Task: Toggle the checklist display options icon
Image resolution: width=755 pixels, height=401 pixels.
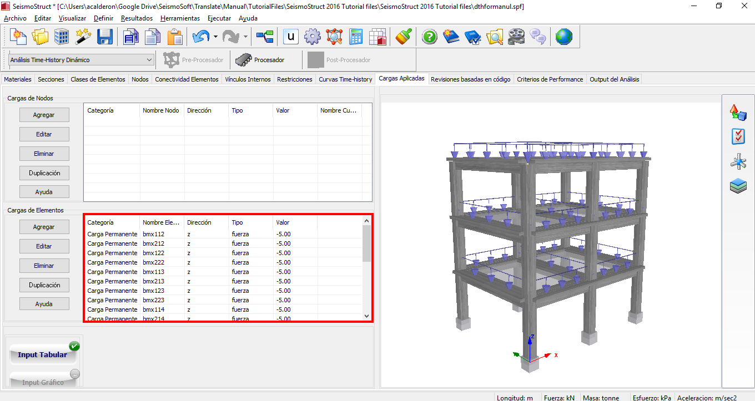Action: point(738,136)
